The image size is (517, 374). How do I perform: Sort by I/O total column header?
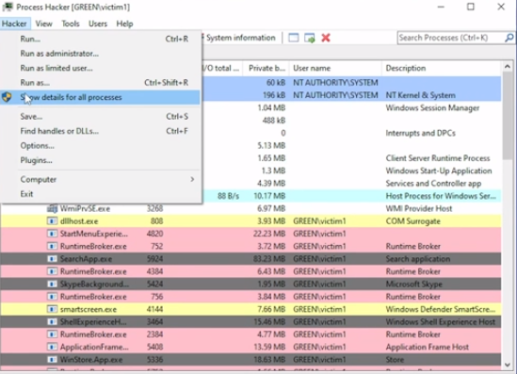click(x=221, y=68)
